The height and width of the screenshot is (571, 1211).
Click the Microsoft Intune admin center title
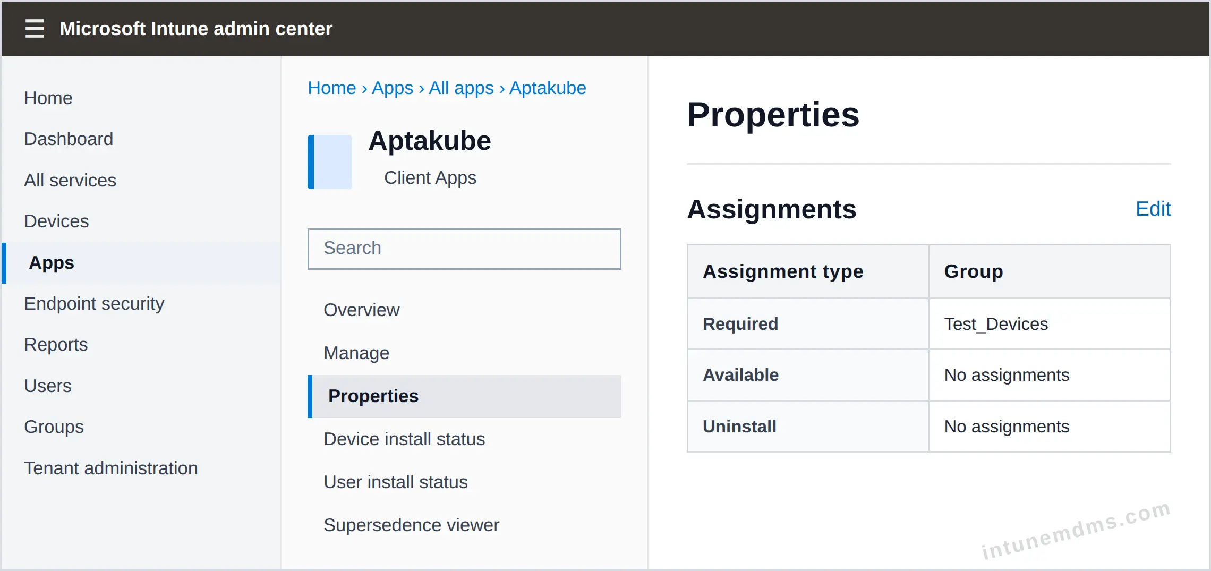196,28
